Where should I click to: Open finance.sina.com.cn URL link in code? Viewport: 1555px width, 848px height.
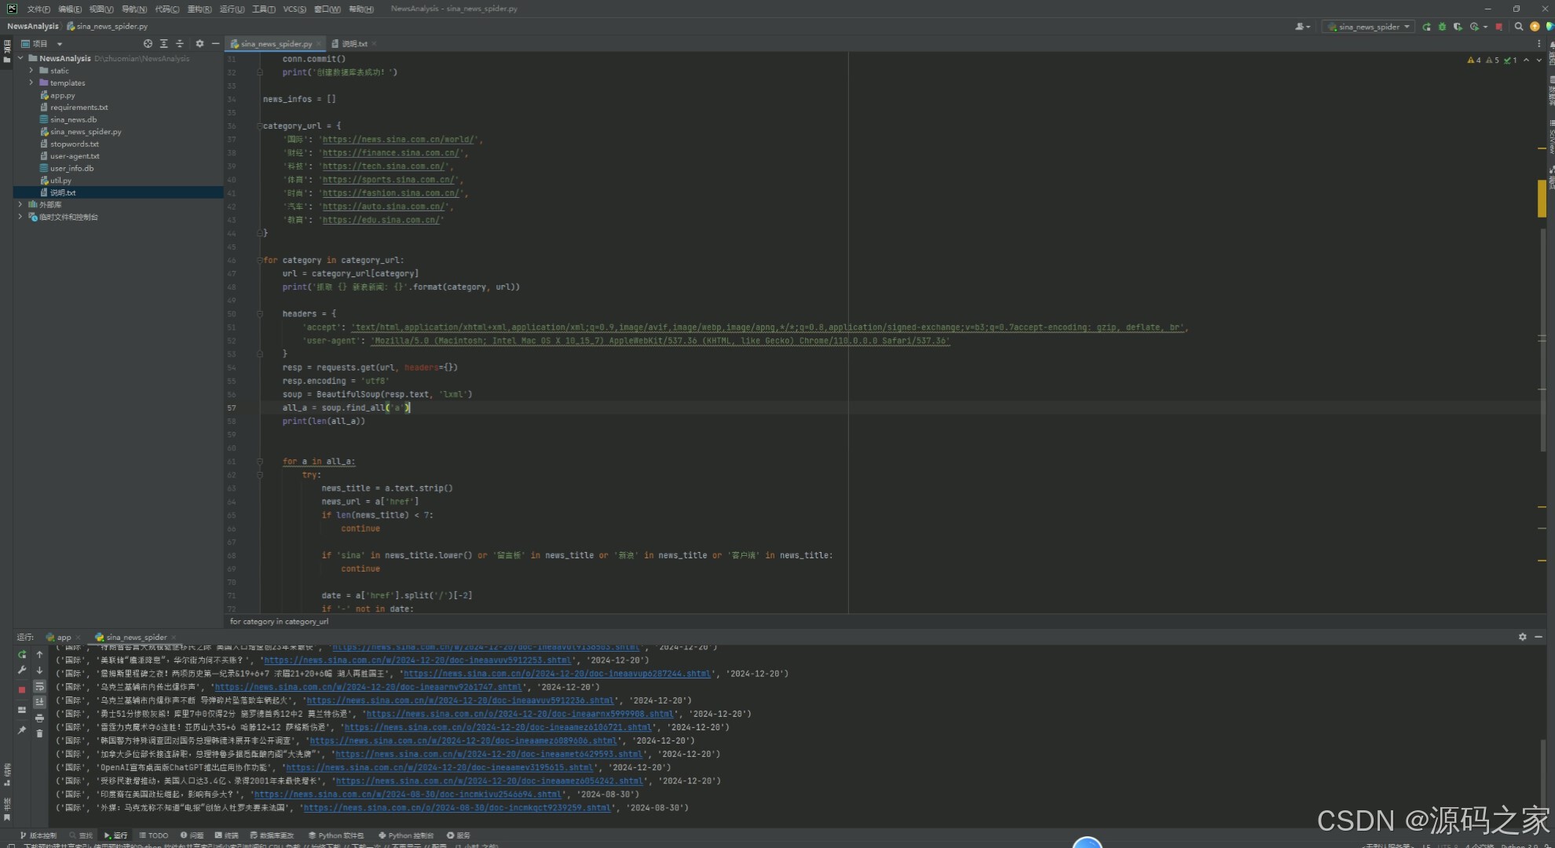click(x=391, y=153)
